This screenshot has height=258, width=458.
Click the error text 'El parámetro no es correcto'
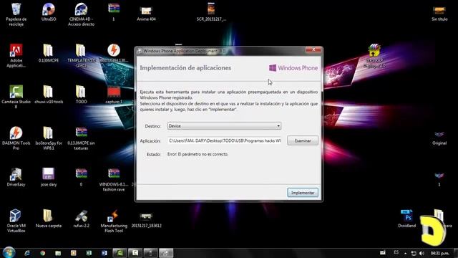pyautogui.click(x=203, y=154)
